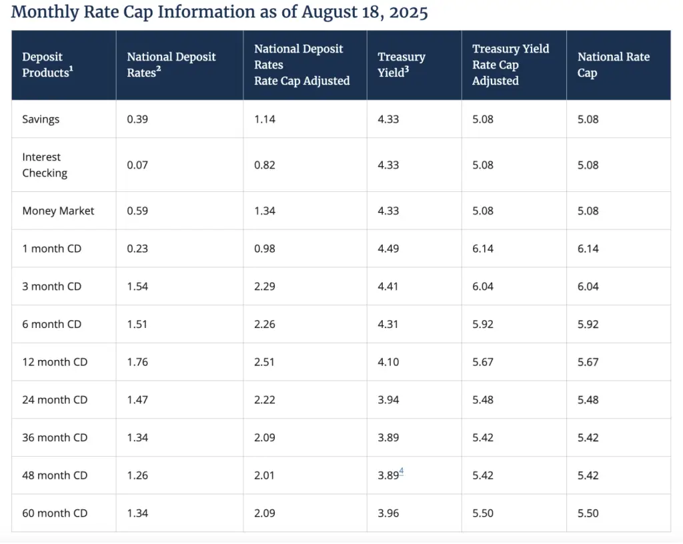Click the 0.39 Savings national deposit rate

click(137, 119)
